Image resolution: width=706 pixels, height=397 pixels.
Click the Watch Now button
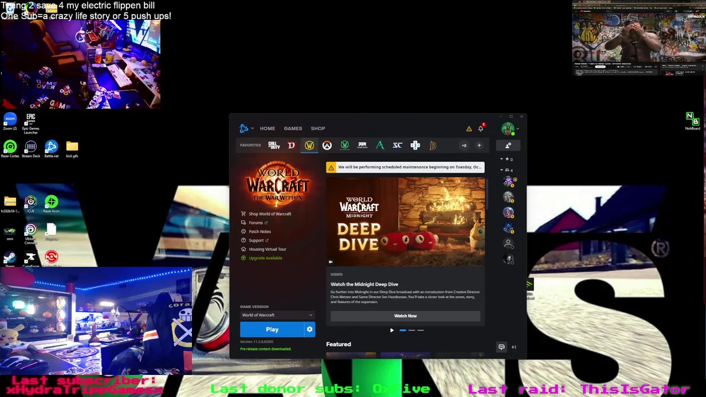point(405,316)
